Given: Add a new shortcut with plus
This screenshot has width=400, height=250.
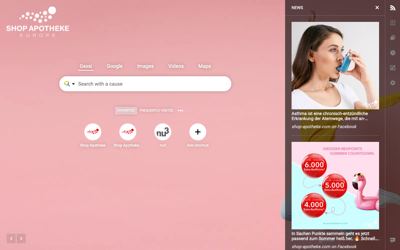Looking at the screenshot, I should (198, 132).
